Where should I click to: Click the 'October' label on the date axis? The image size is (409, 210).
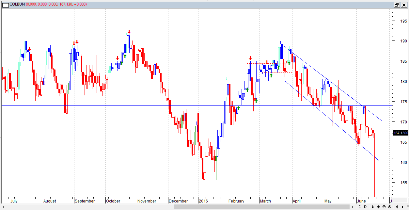pyautogui.click(x=113, y=201)
